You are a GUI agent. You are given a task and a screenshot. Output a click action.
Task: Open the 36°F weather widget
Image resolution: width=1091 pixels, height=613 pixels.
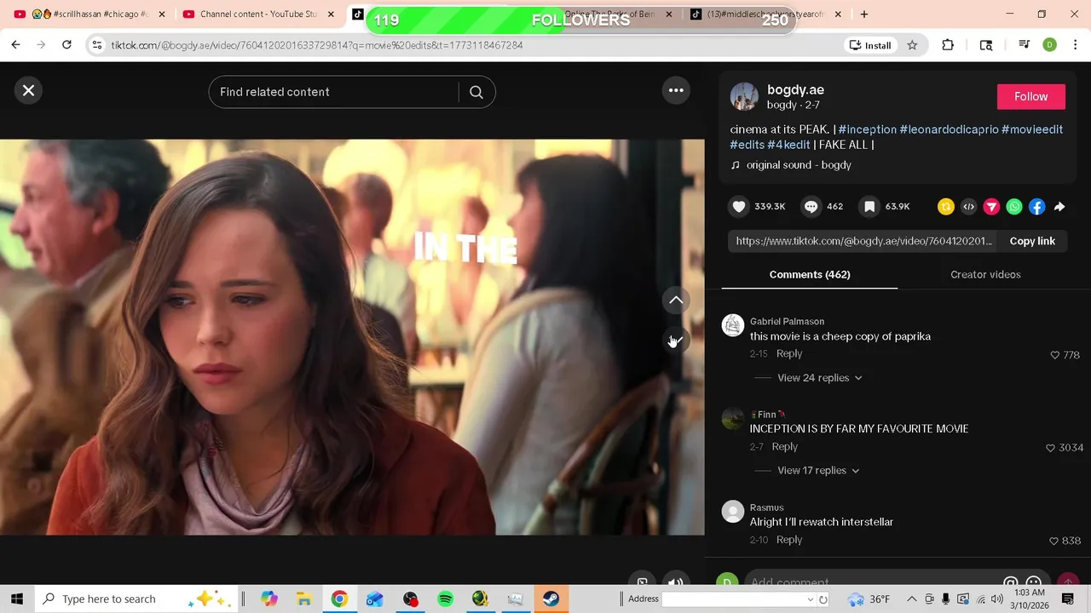point(869,599)
